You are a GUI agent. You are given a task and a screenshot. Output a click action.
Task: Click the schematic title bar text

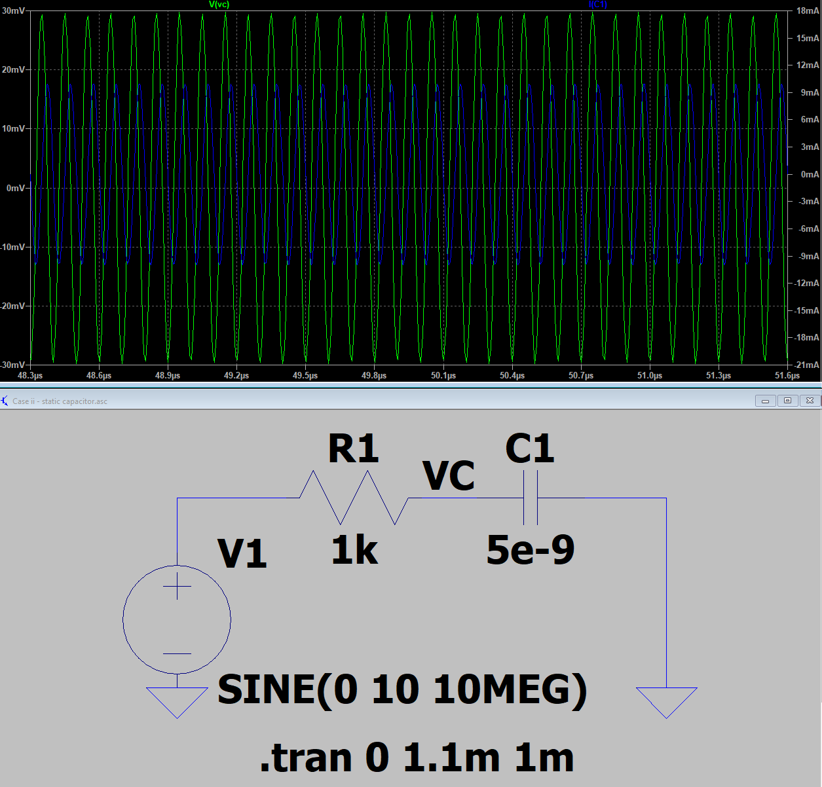point(60,401)
